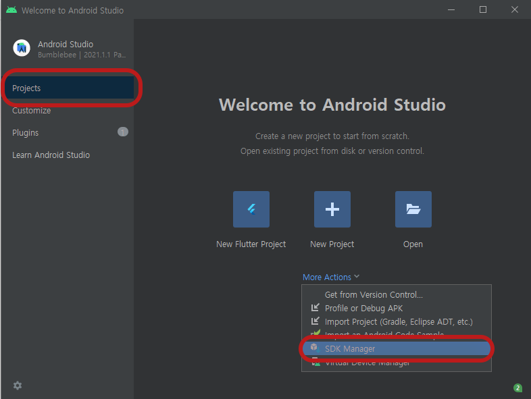Open the New Flutter Project tile
This screenshot has height=399, width=531.
point(251,209)
